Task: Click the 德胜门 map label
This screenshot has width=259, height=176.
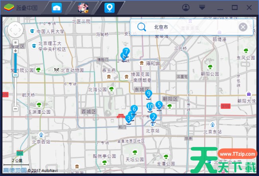Action: coord(102,60)
